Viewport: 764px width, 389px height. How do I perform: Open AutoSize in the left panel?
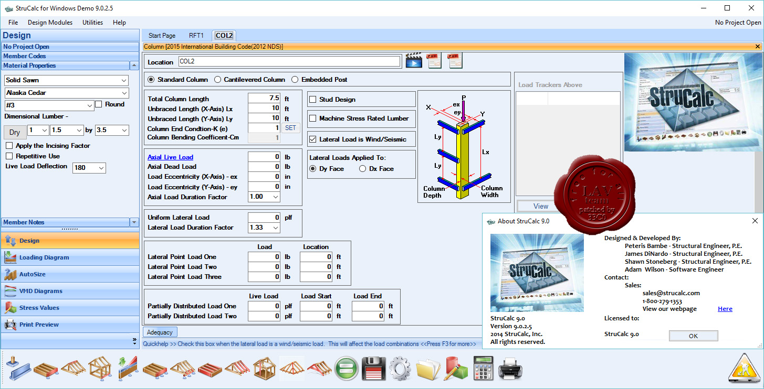(x=70, y=274)
